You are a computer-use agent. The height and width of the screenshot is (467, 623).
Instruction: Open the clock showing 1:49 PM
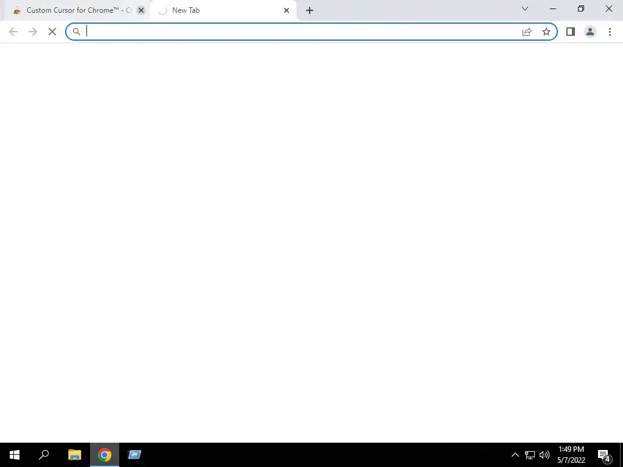coord(571,455)
